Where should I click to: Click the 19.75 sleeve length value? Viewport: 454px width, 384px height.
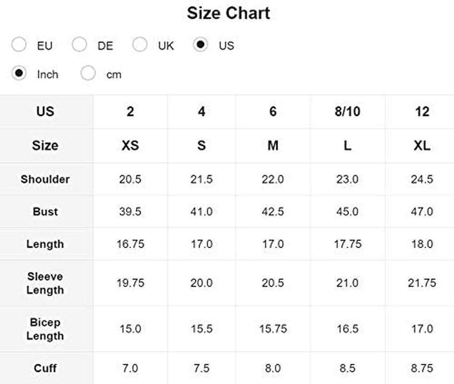(x=130, y=283)
